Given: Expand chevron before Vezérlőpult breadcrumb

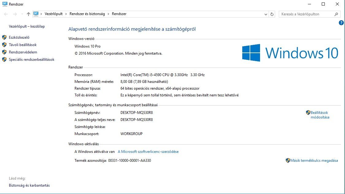Looking at the screenshot, I should (x=41, y=14).
